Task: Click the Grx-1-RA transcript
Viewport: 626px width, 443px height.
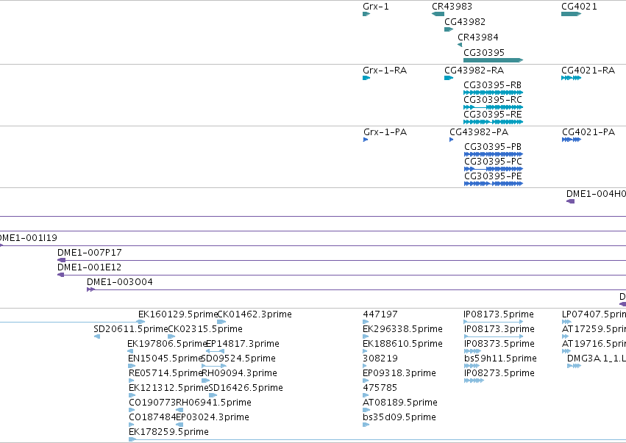Action: pos(366,78)
